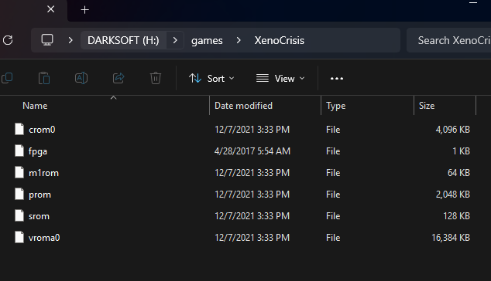Select file named m1rom

tap(43, 173)
